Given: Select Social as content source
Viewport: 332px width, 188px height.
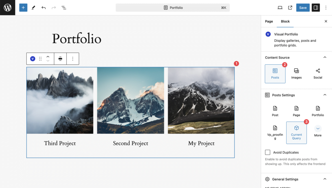Looking at the screenshot, I should pyautogui.click(x=318, y=74).
